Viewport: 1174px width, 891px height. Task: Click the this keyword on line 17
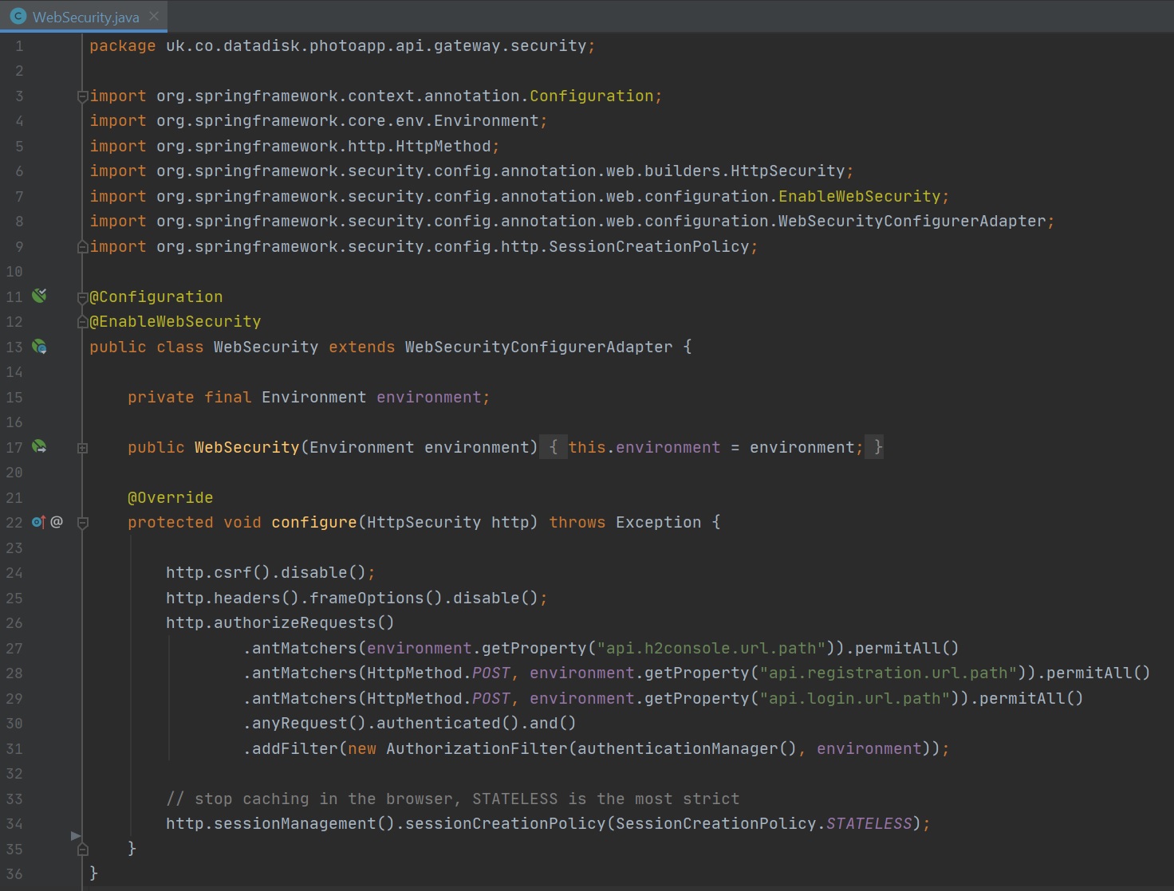click(x=587, y=448)
